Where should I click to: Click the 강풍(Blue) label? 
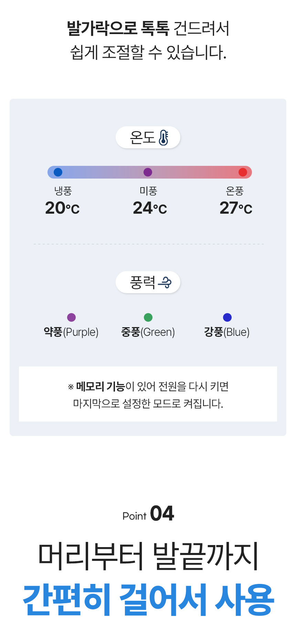227,332
